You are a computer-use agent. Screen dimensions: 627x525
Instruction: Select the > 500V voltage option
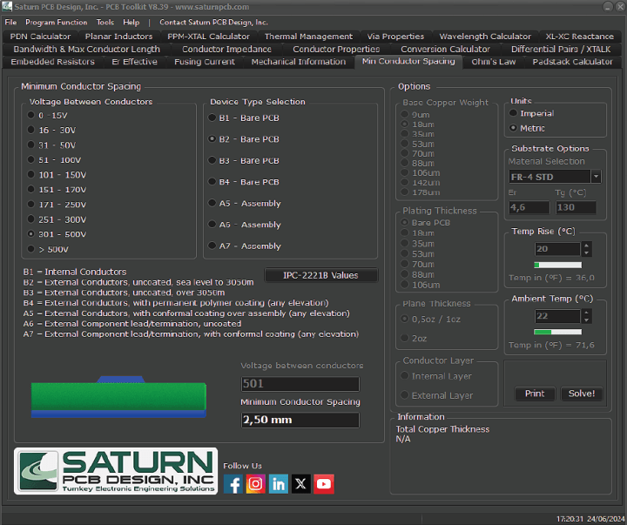(48, 249)
